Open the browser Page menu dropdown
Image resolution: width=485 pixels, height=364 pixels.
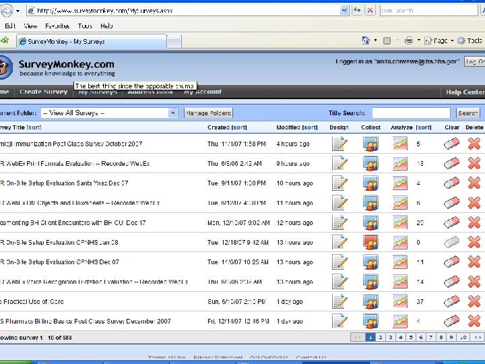click(x=439, y=40)
